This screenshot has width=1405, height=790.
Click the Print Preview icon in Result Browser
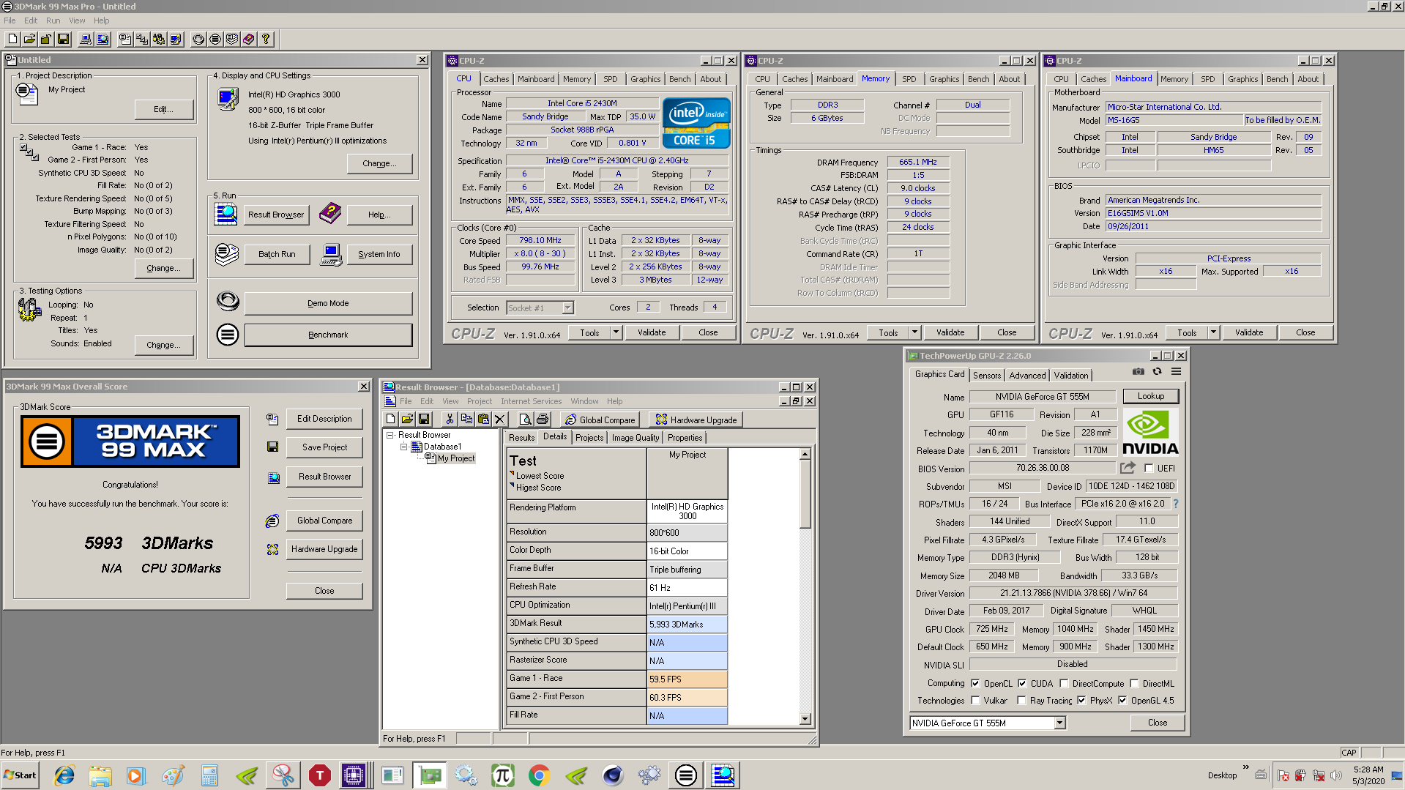(x=525, y=419)
